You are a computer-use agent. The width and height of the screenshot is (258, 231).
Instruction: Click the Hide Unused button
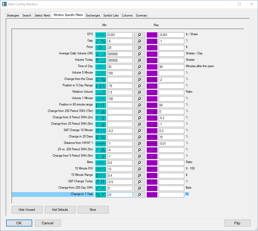tap(27, 209)
